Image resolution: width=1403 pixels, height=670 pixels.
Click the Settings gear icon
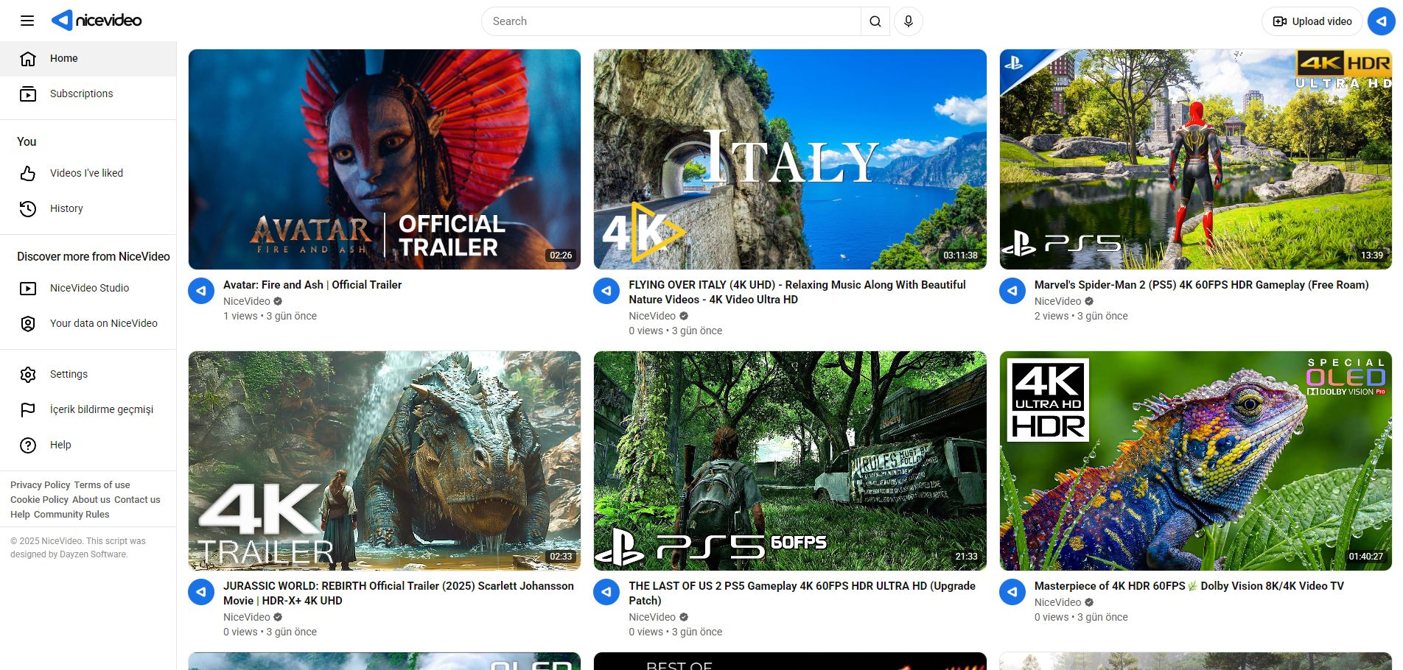coord(28,375)
